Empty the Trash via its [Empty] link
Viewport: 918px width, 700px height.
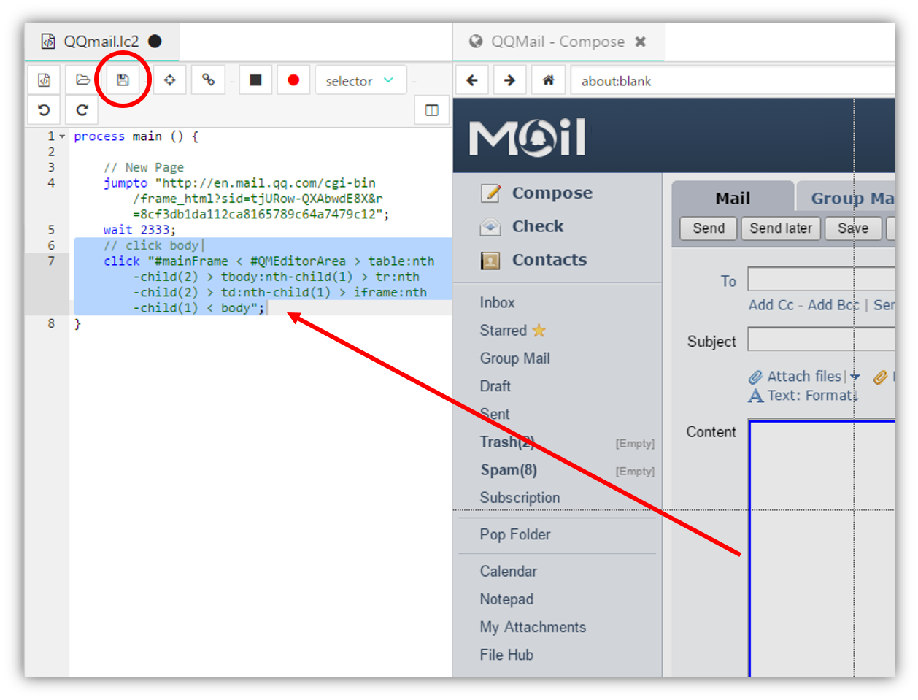635,443
